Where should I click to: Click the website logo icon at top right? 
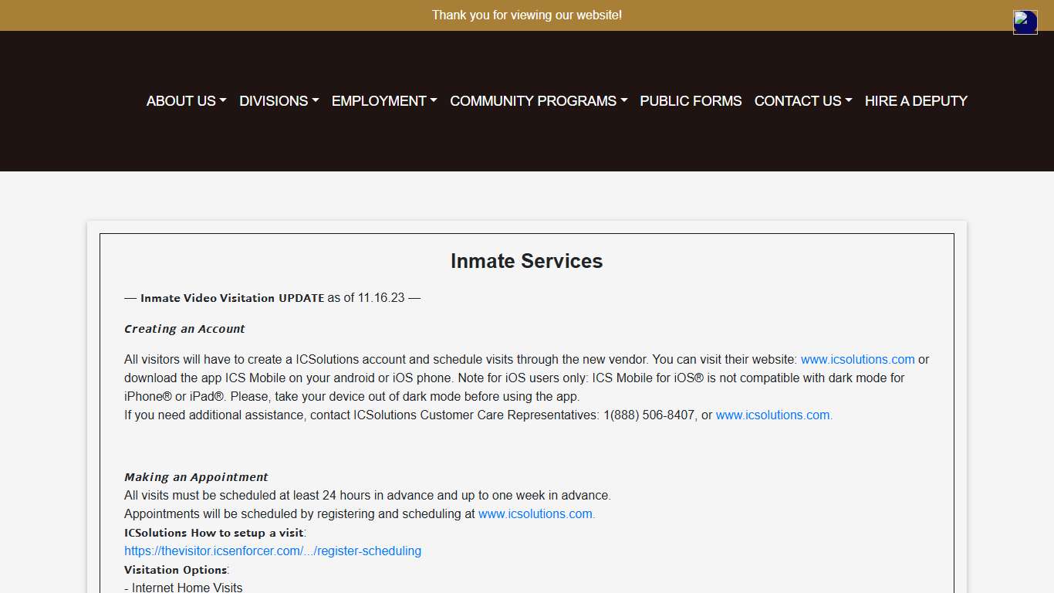pos(1025,22)
